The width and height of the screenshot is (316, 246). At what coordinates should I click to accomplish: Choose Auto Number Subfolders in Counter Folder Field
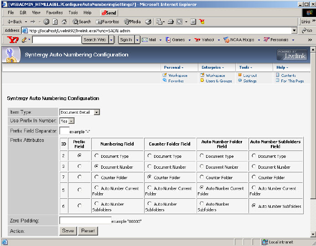click(x=150, y=205)
